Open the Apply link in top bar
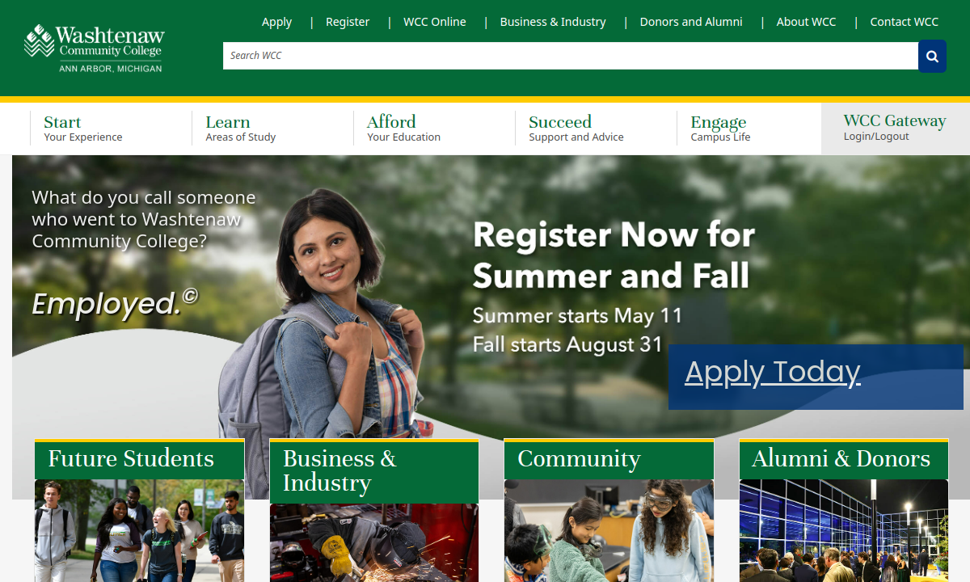970x582 pixels. click(x=276, y=22)
